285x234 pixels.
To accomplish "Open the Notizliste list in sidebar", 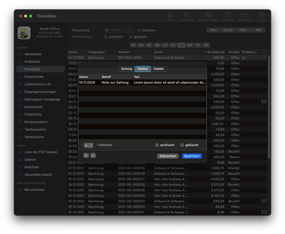I will pyautogui.click(x=41, y=167).
